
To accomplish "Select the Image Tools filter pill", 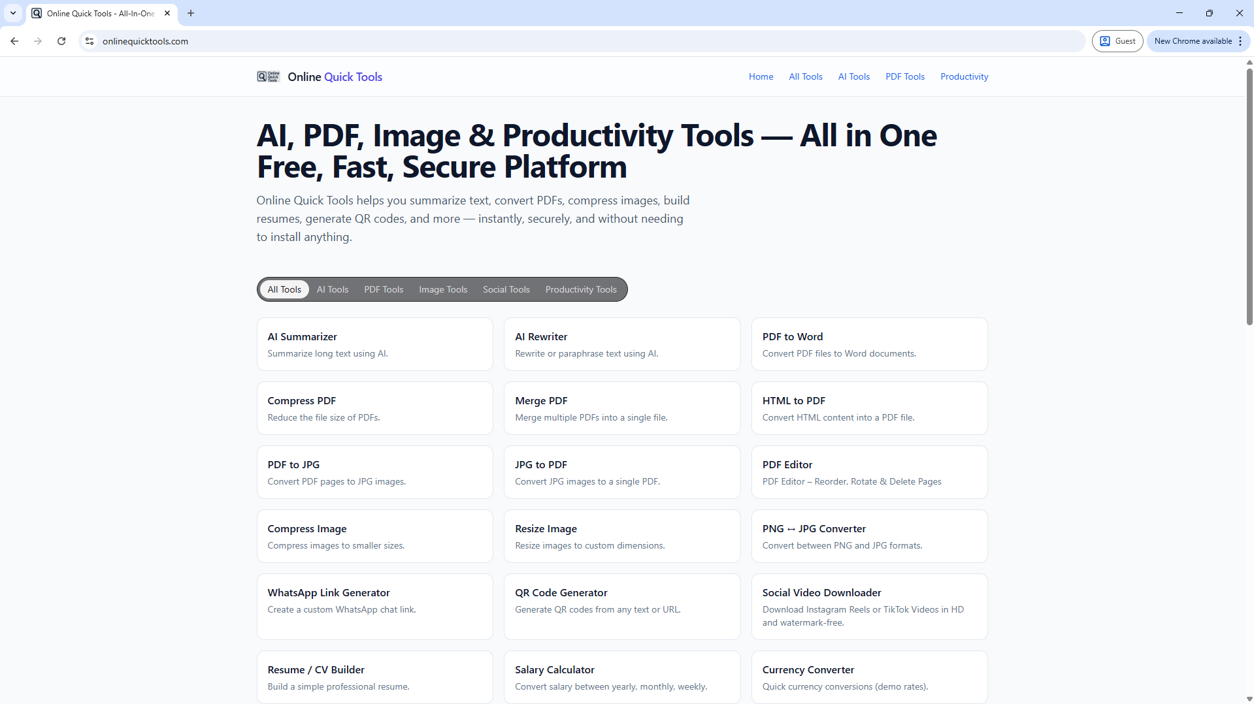I will pyautogui.click(x=442, y=289).
